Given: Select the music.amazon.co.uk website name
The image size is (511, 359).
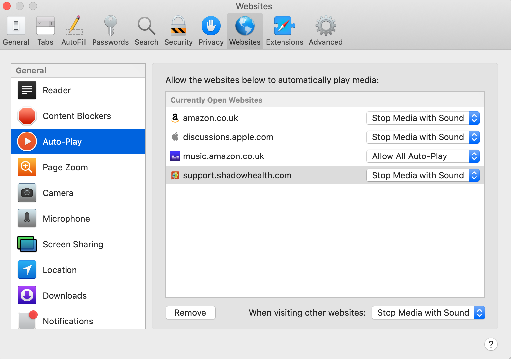Looking at the screenshot, I should [x=224, y=156].
